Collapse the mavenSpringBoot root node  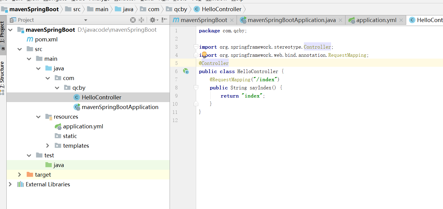pos(11,30)
